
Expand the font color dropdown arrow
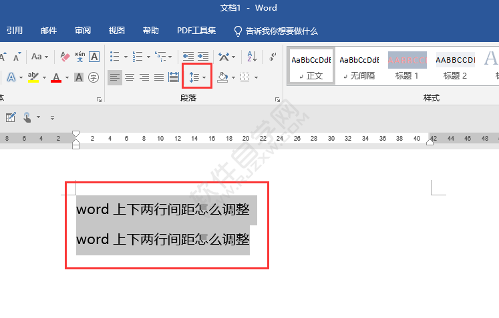pyautogui.click(x=67, y=77)
